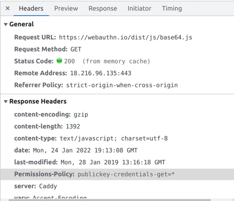Close the network request details panel
The width and height of the screenshot is (234, 201).
(7, 8)
